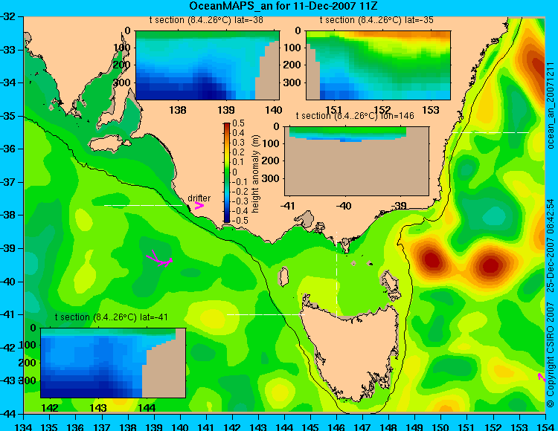Viewport: 558px width, 431px height.
Task: Click the 't section (8.4..26°C) lat=-35' title
Action: 376,20
